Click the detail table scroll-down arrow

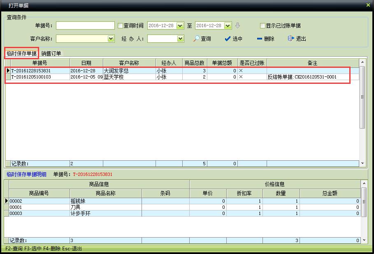(x=364, y=240)
